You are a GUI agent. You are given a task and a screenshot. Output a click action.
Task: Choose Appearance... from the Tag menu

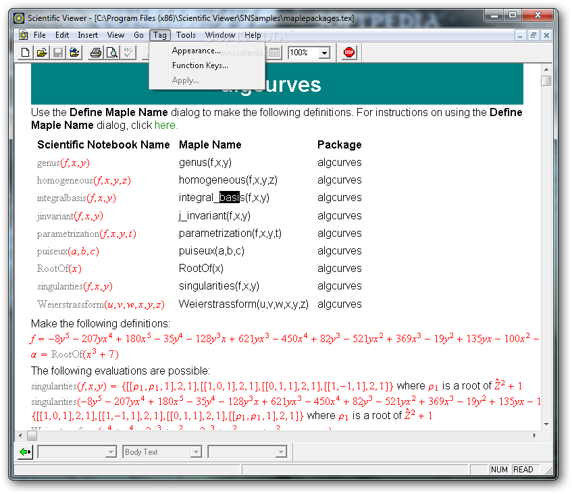pyautogui.click(x=207, y=51)
